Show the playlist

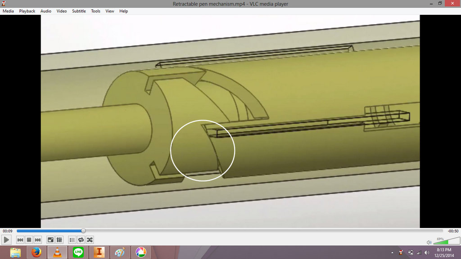click(71, 240)
